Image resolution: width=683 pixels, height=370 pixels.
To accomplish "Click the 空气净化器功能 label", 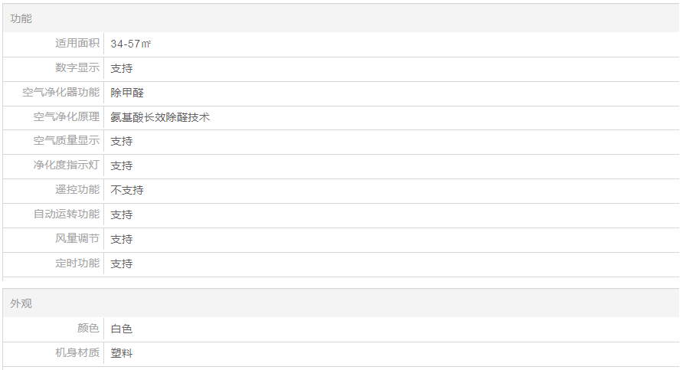I will 61,93.
